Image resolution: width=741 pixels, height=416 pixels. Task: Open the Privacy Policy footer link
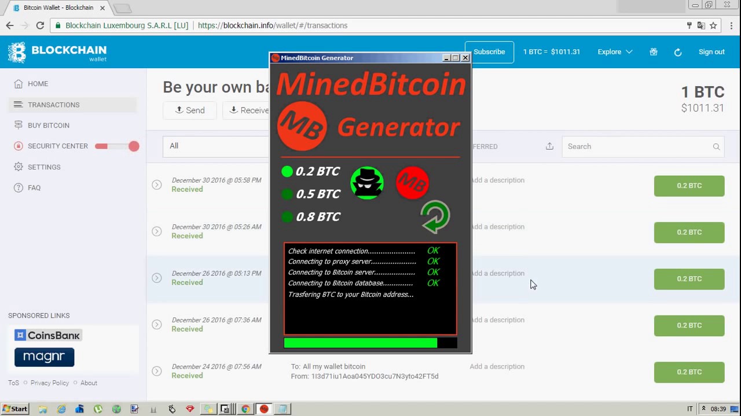tap(50, 383)
